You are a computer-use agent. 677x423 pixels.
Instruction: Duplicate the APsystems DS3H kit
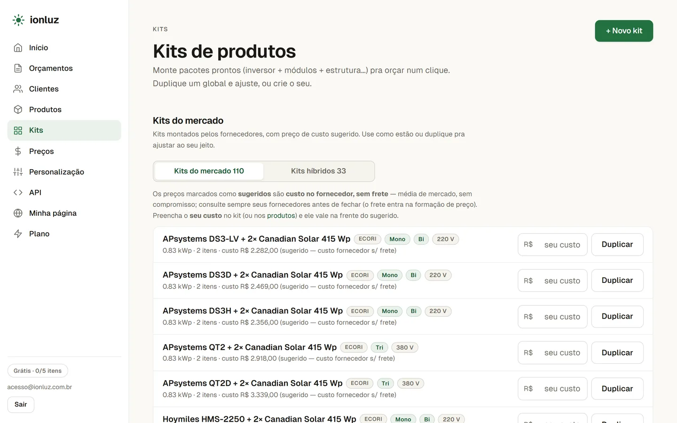point(617,317)
